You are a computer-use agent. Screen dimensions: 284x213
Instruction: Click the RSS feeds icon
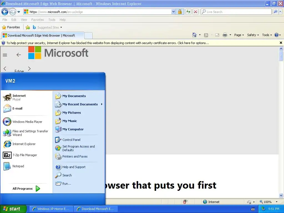[x=206, y=35]
